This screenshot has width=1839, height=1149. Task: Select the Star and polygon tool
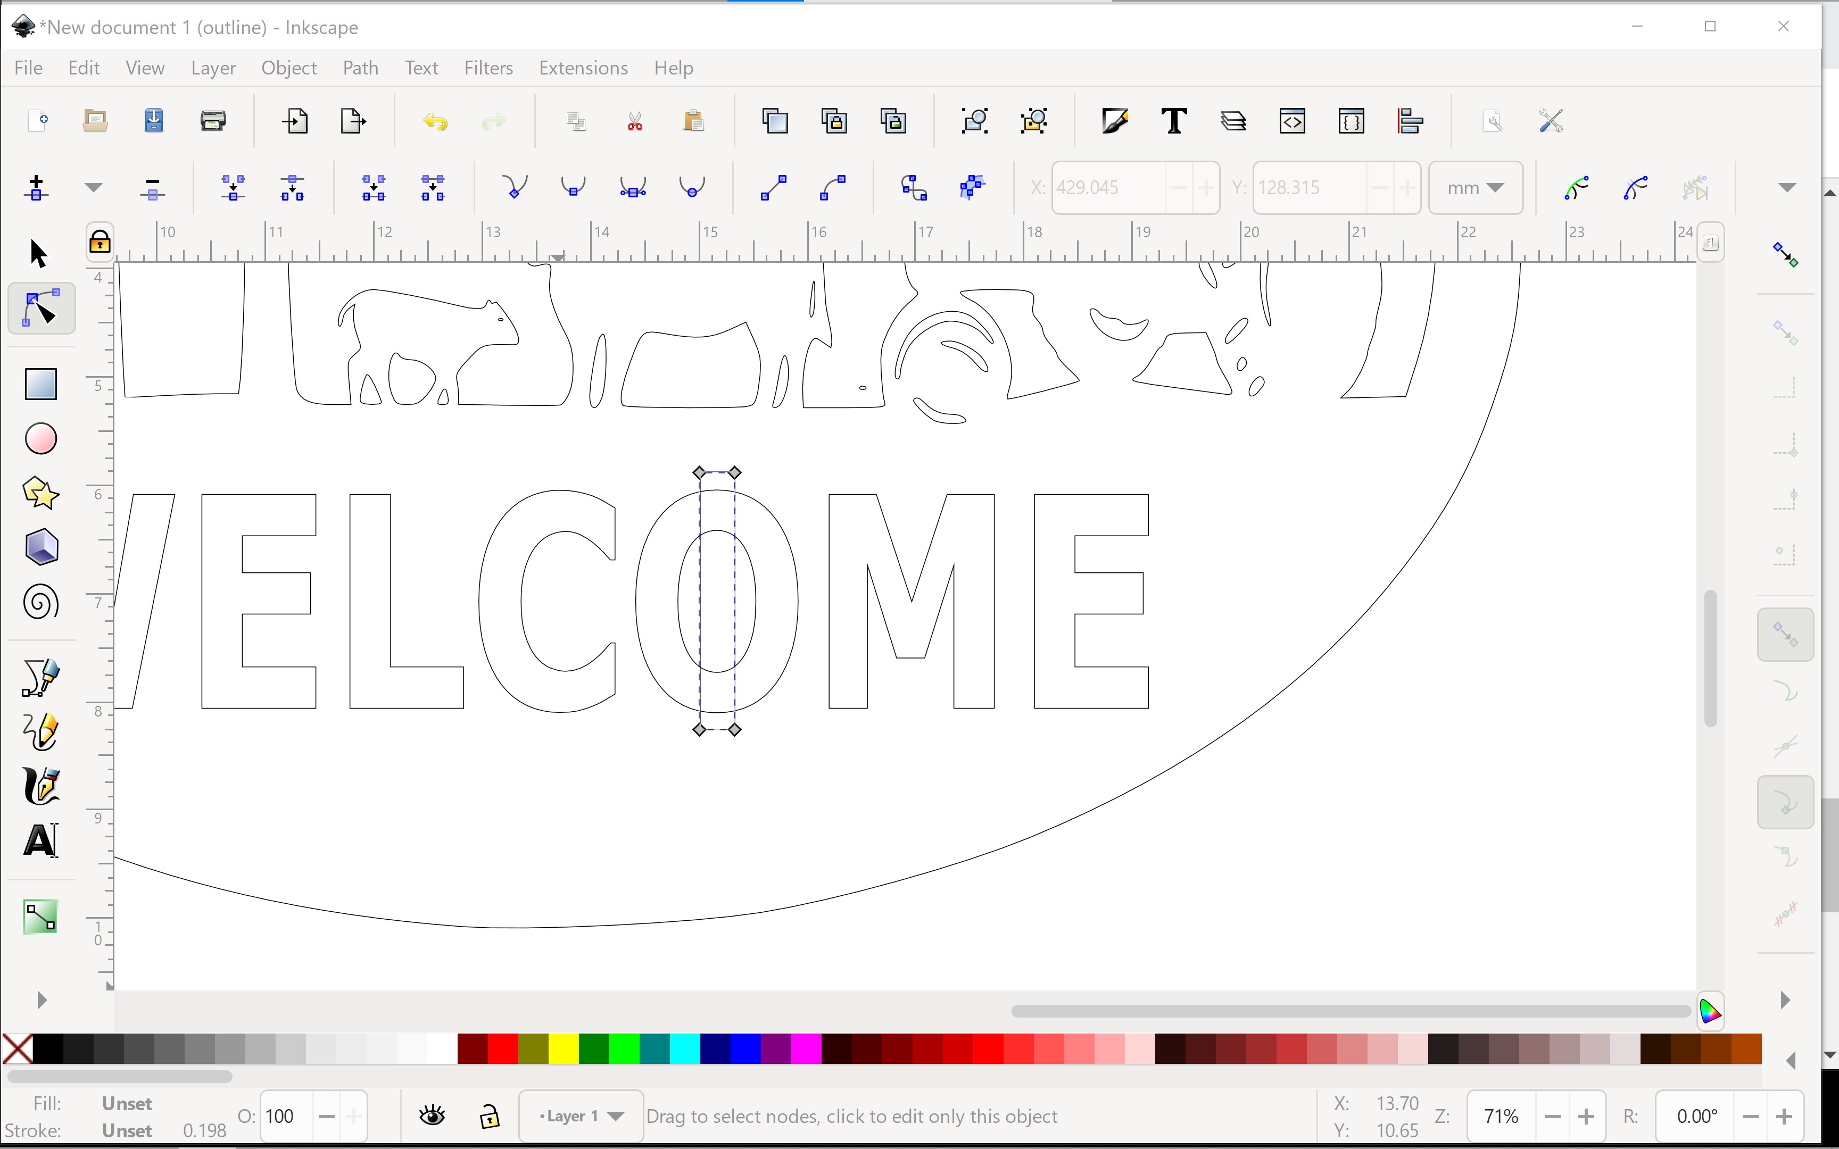[41, 493]
